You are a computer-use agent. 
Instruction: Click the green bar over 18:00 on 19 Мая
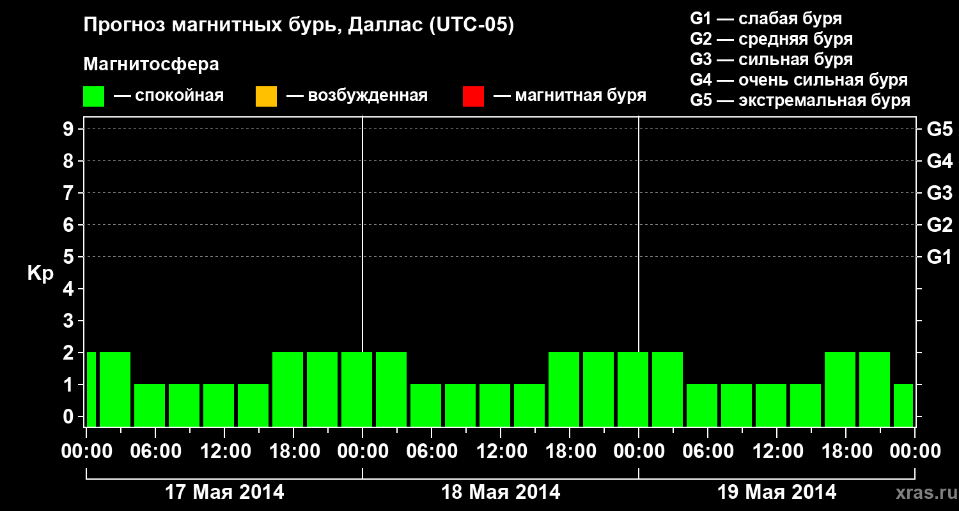840,389
